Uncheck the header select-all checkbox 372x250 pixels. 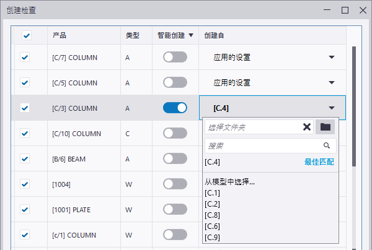click(x=27, y=35)
